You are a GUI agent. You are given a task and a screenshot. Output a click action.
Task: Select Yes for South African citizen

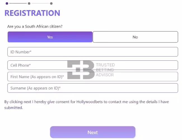tap(50, 37)
